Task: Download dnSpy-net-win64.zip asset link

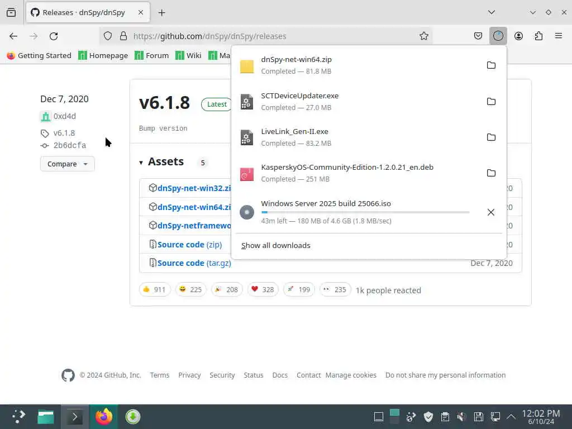Action: coord(194,207)
